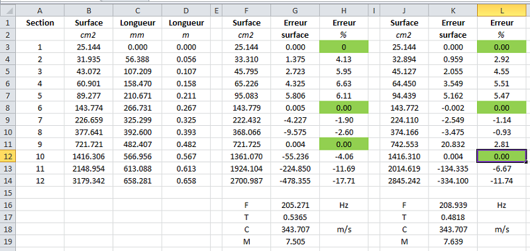Image resolution: width=530 pixels, height=251 pixels.
Task: Click cell containing -478.355
Action: [295, 181]
